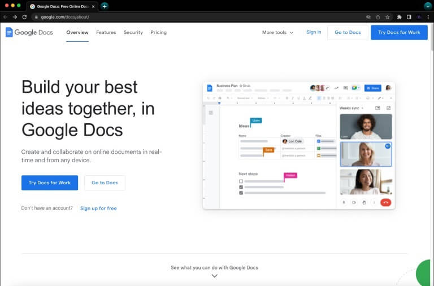
Task: Reload the Google Docs page
Action: [24, 17]
